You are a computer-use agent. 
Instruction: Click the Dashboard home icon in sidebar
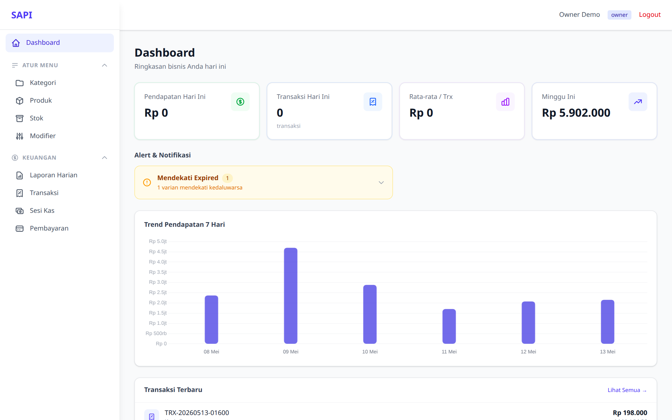(16, 43)
